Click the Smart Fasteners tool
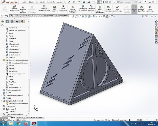158x126 pixels. 55,9
